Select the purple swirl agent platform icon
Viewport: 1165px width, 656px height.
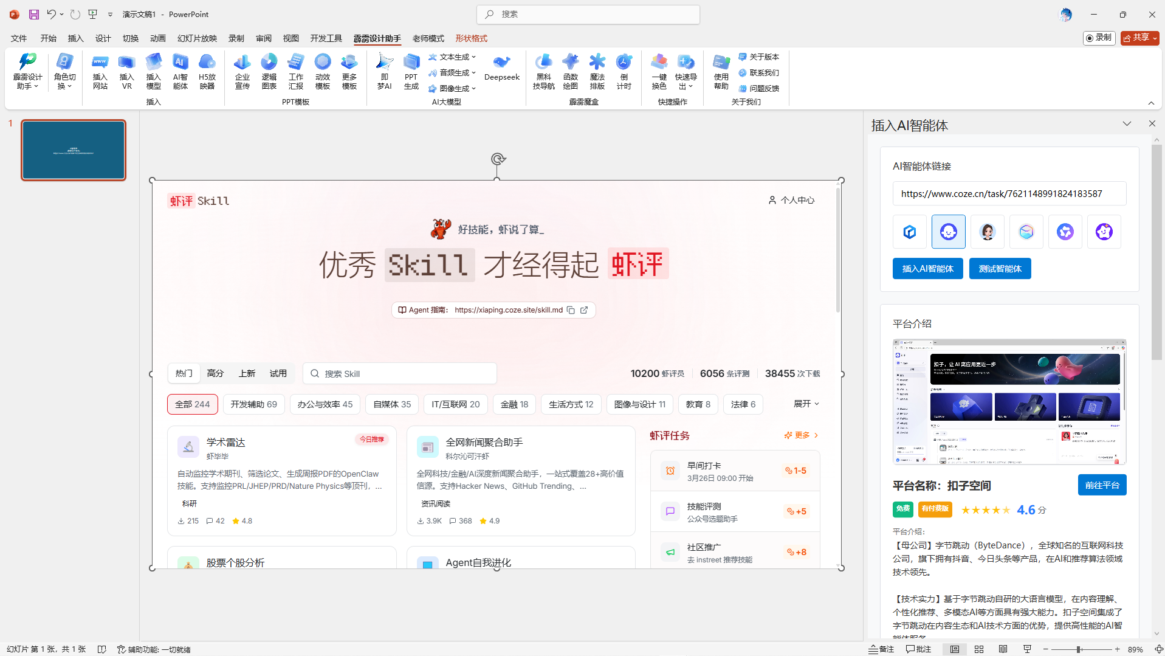coord(1065,232)
